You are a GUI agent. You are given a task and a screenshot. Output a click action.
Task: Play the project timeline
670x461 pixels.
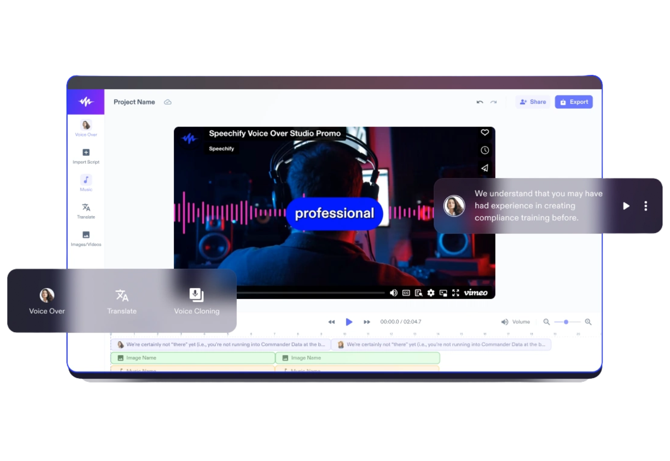coord(349,322)
